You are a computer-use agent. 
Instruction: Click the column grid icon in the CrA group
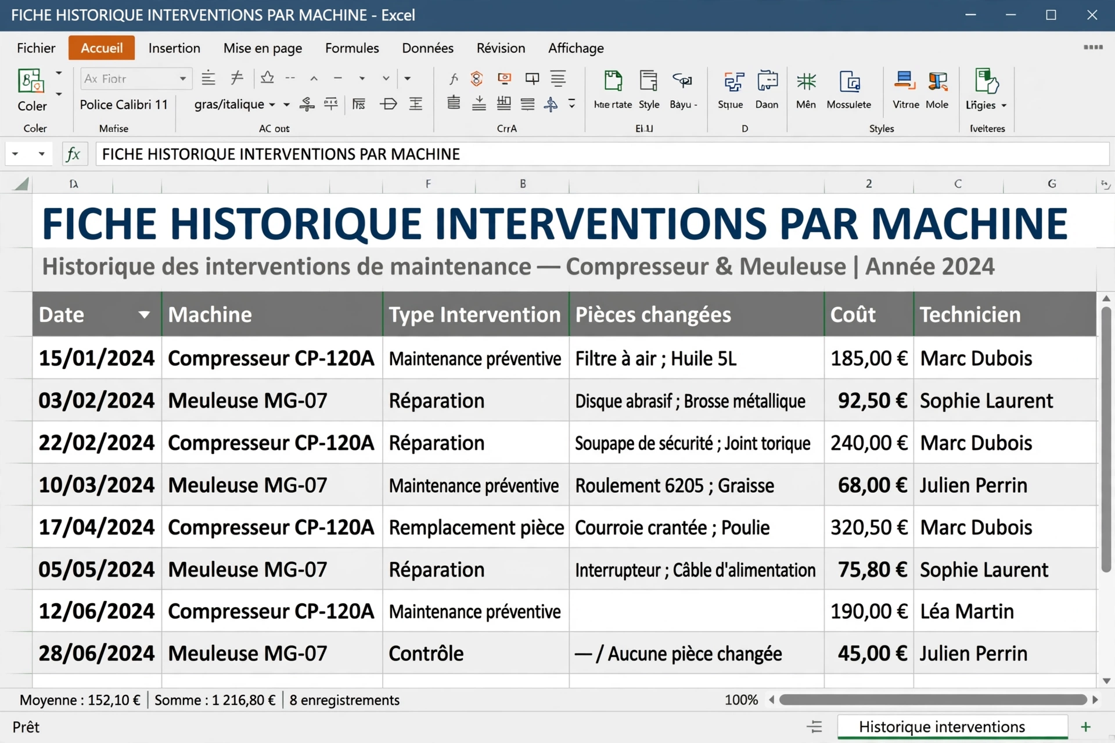point(504,104)
